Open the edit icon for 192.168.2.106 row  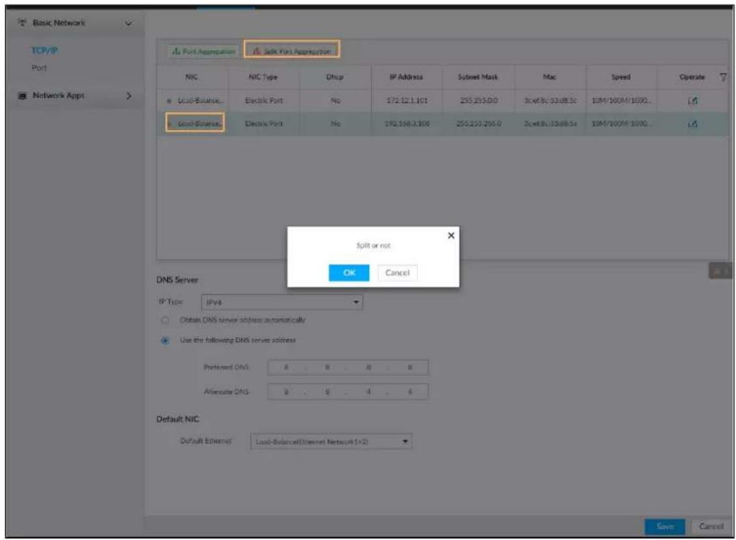coord(692,124)
